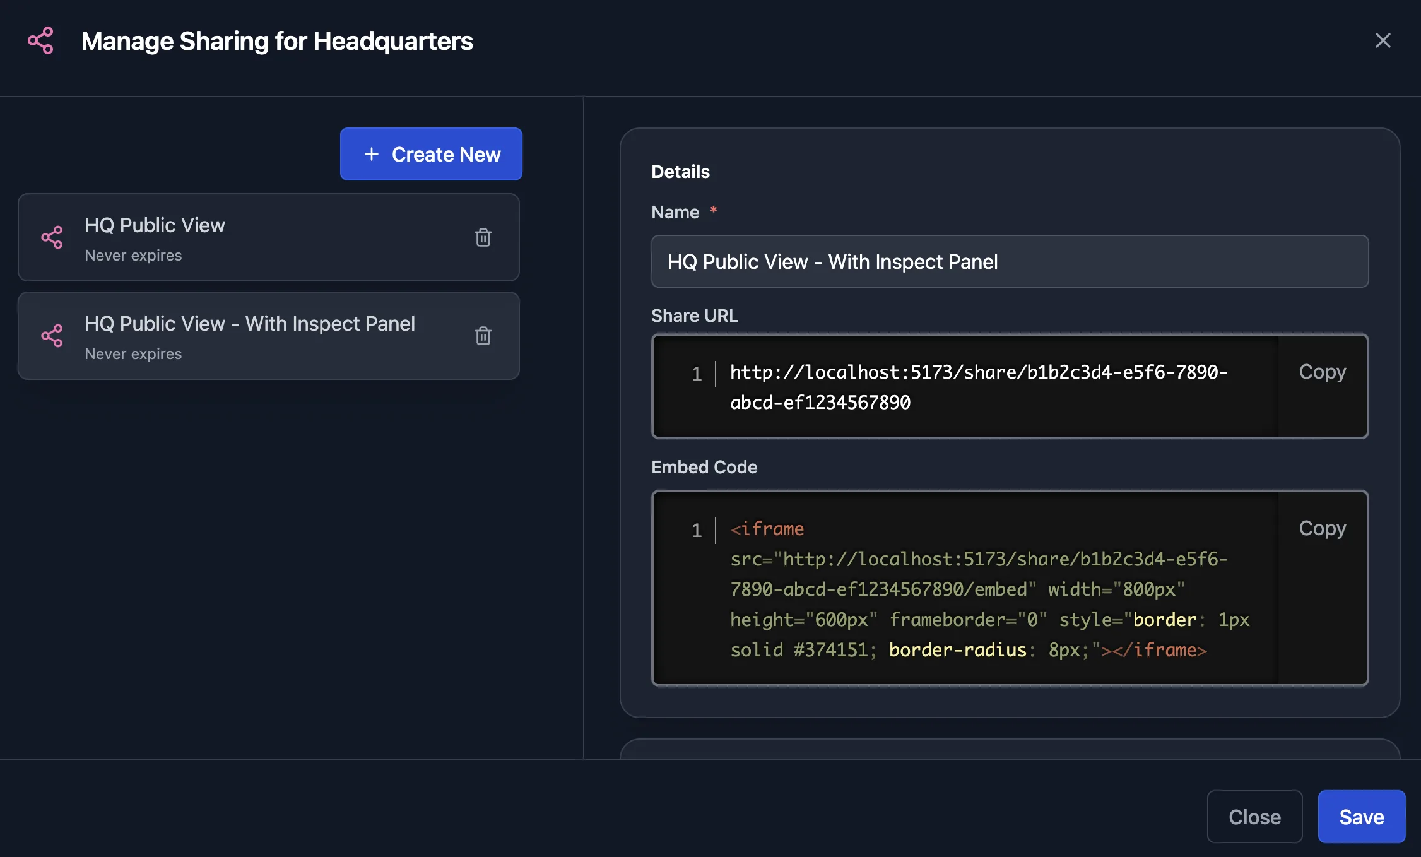Image resolution: width=1421 pixels, height=857 pixels.
Task: Click 'Never expires' under HQ Public View
Action: pos(133,256)
